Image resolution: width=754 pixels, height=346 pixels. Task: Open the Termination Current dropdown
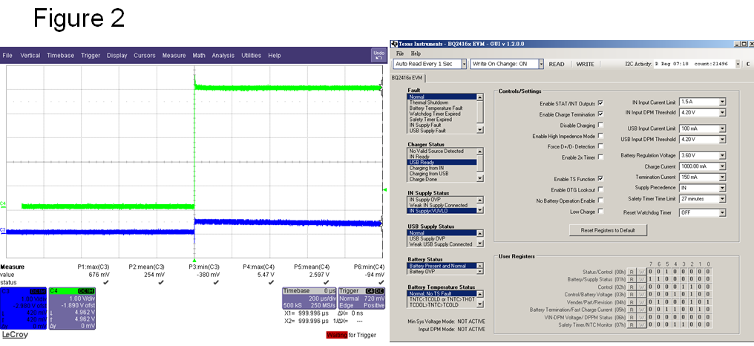click(722, 177)
